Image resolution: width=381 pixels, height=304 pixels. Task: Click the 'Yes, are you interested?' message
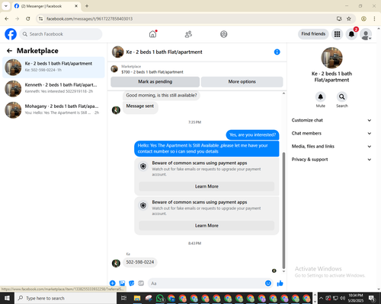pos(252,135)
